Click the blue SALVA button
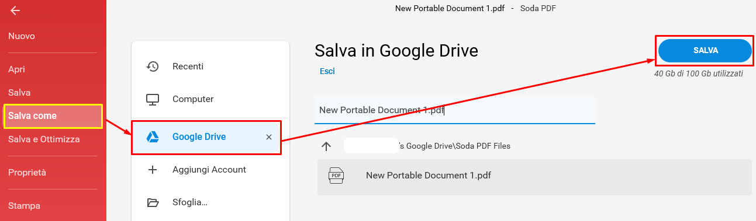756x221 pixels. coord(705,51)
